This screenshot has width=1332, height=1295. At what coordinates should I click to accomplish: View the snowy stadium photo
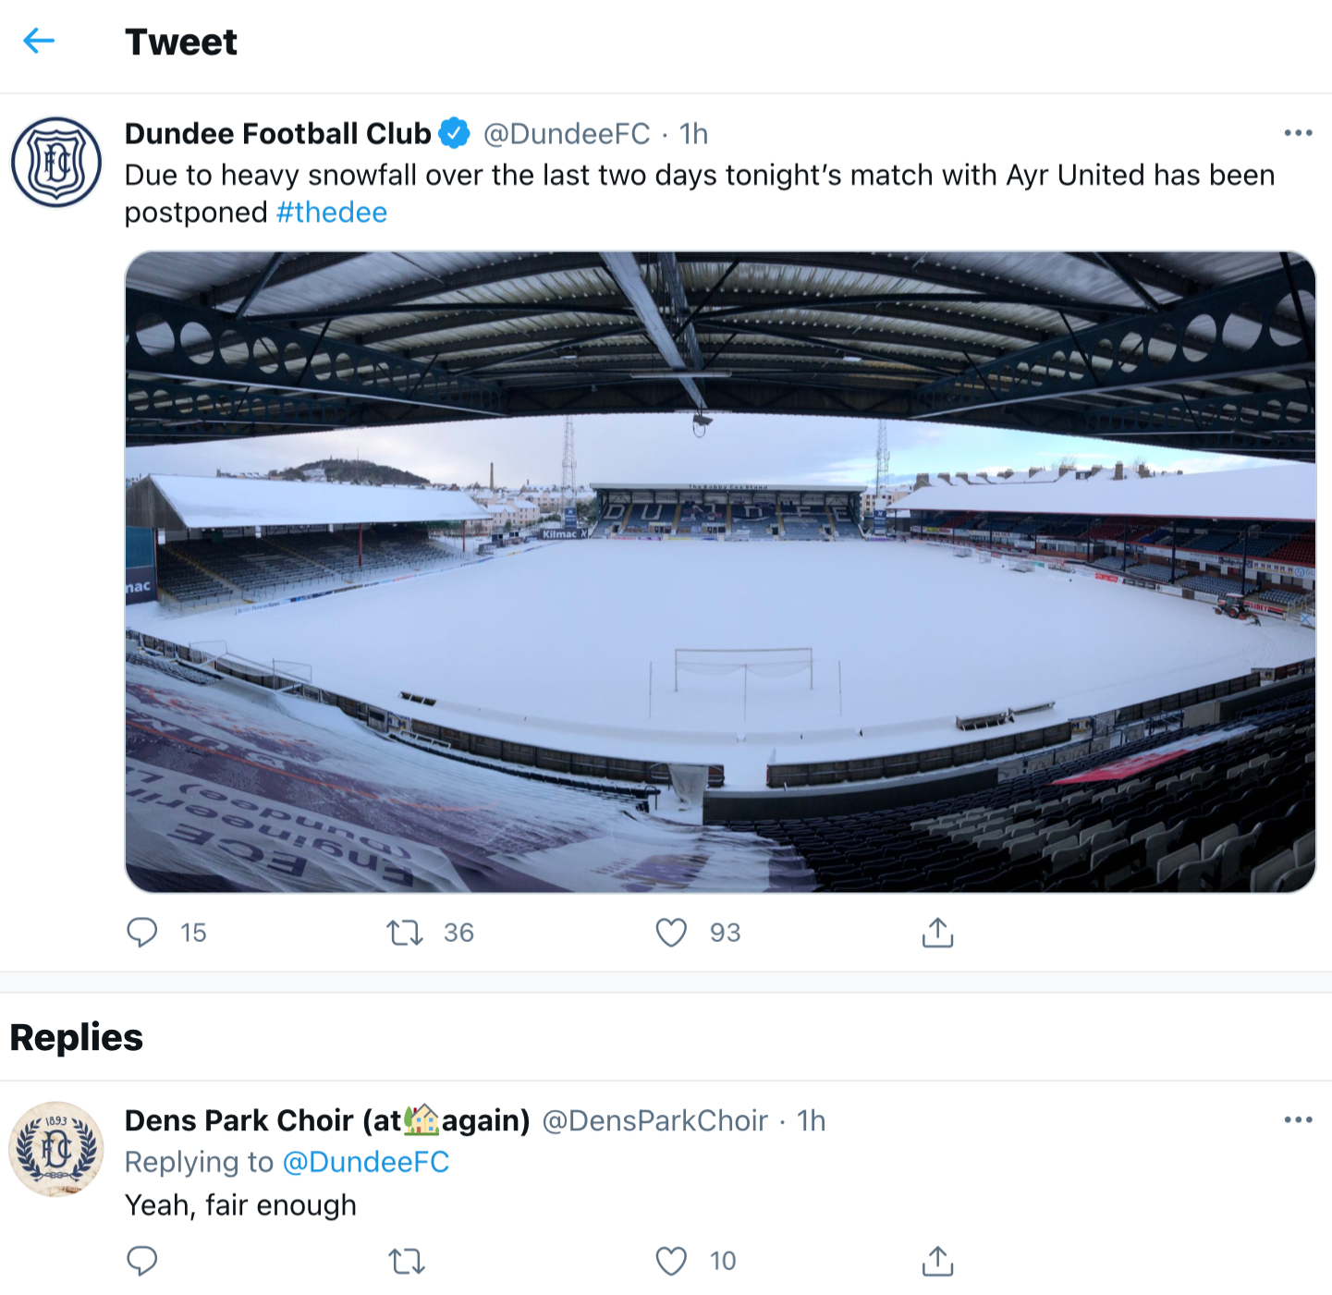pyautogui.click(x=720, y=571)
